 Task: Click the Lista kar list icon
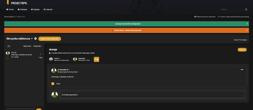(44, 10)
